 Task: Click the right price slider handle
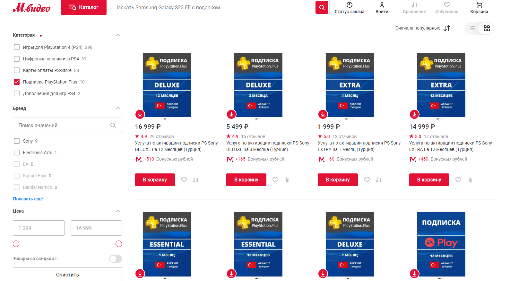(118, 244)
